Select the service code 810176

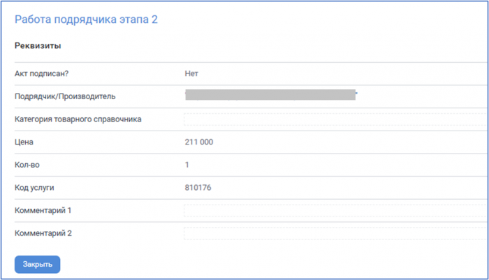click(198, 188)
